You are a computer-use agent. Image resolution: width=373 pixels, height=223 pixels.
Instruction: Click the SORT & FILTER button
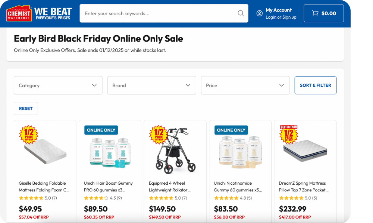(x=315, y=85)
